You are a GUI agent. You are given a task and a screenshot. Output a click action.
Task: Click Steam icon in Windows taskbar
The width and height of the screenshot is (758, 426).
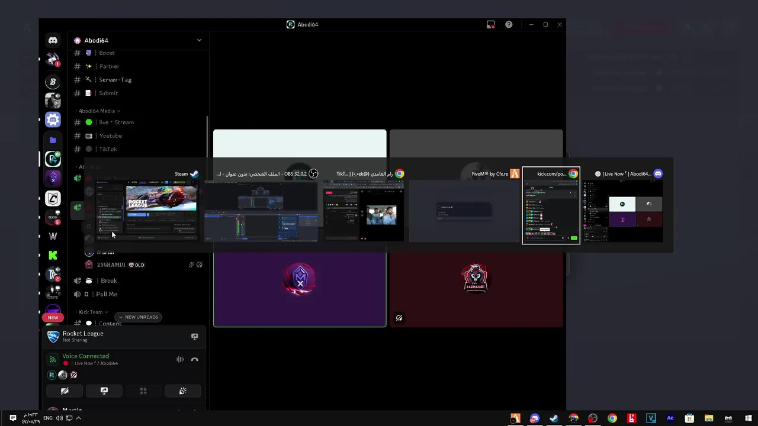[x=554, y=418]
